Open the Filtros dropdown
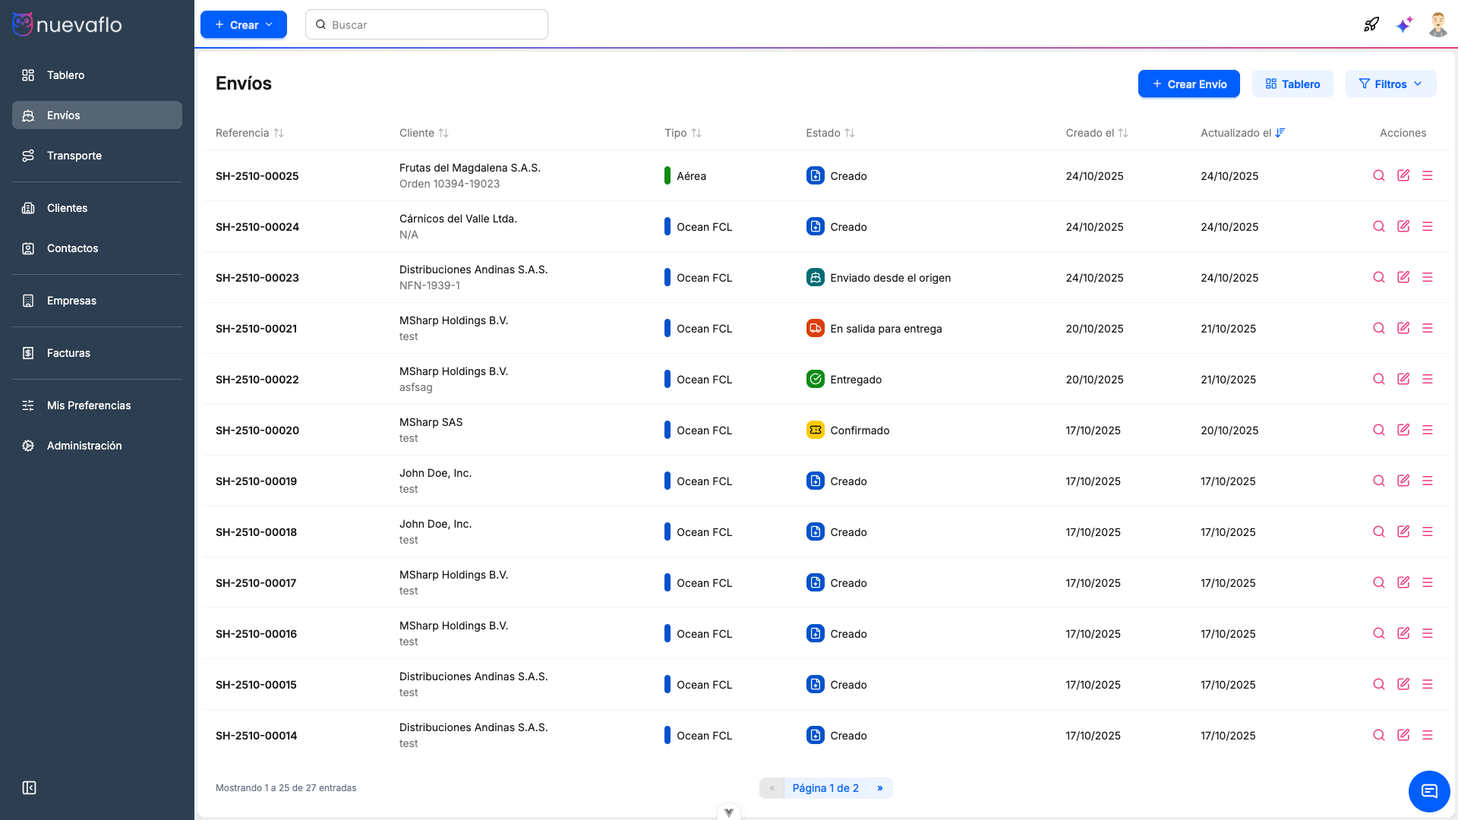 coord(1390,84)
